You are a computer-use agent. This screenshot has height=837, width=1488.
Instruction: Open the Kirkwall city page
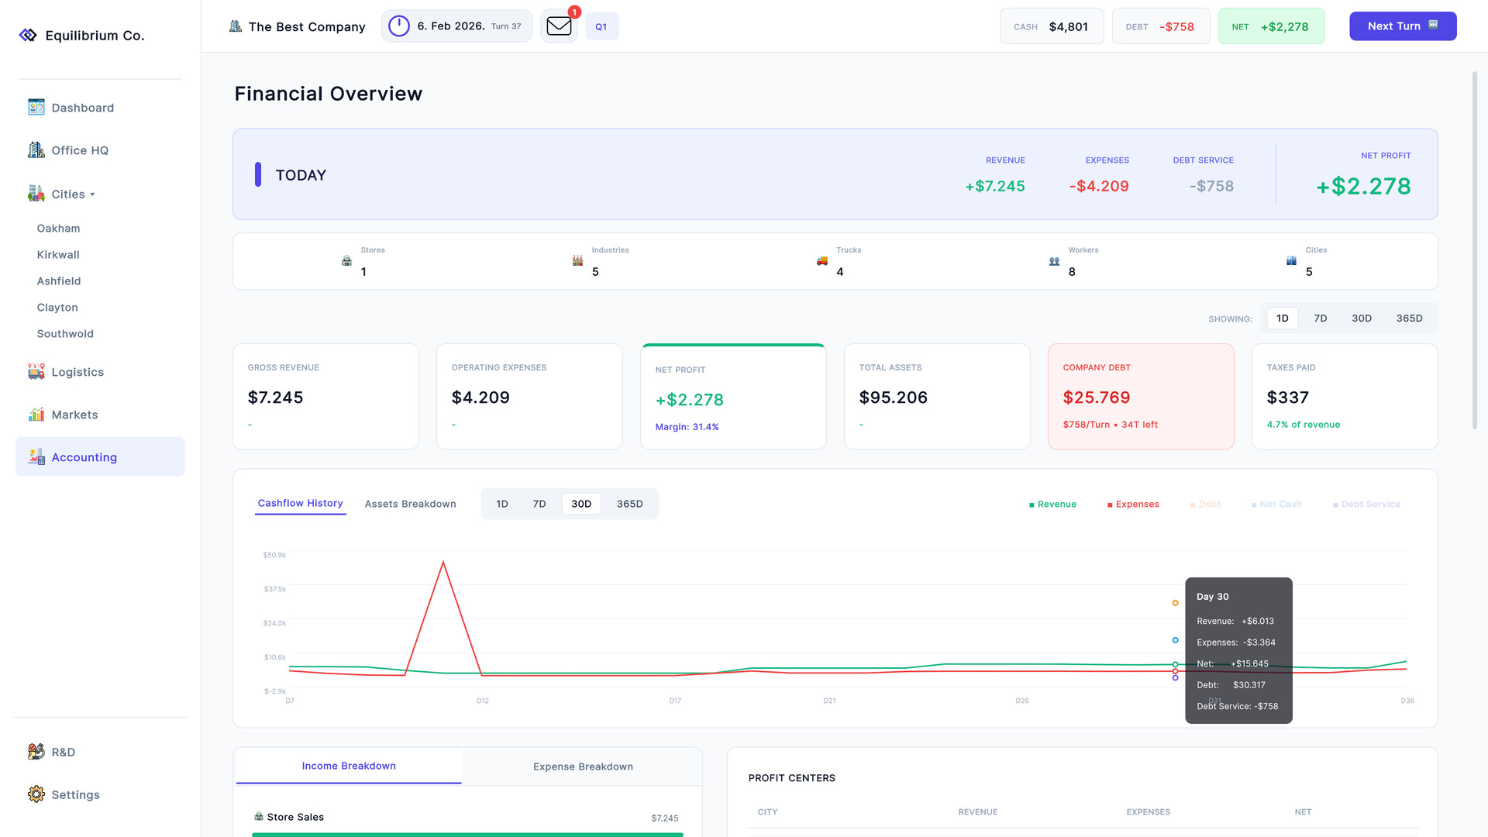pos(58,254)
